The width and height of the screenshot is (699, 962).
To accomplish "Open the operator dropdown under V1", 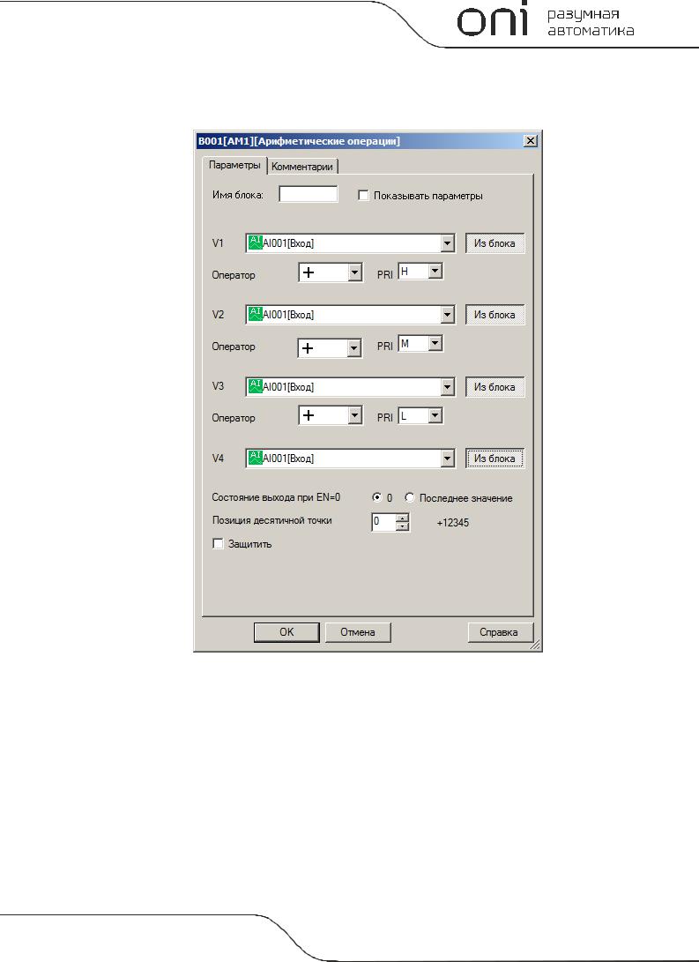I will 354,273.
